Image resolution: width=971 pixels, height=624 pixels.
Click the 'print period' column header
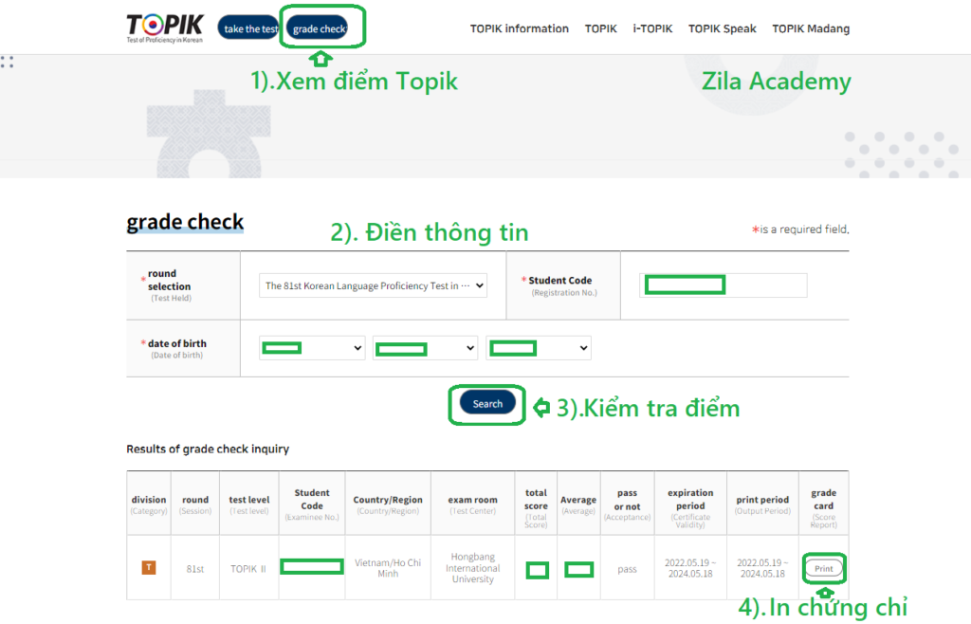click(x=762, y=504)
